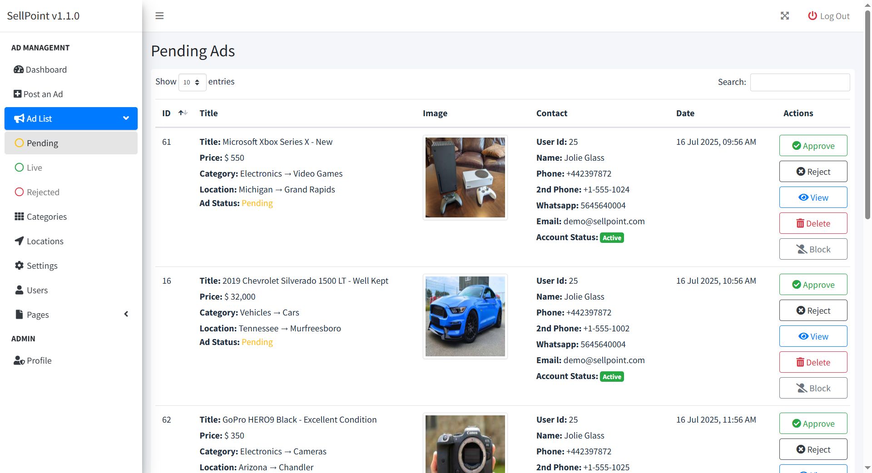
Task: Click the Xbox ad Pending status text
Action: (x=257, y=203)
